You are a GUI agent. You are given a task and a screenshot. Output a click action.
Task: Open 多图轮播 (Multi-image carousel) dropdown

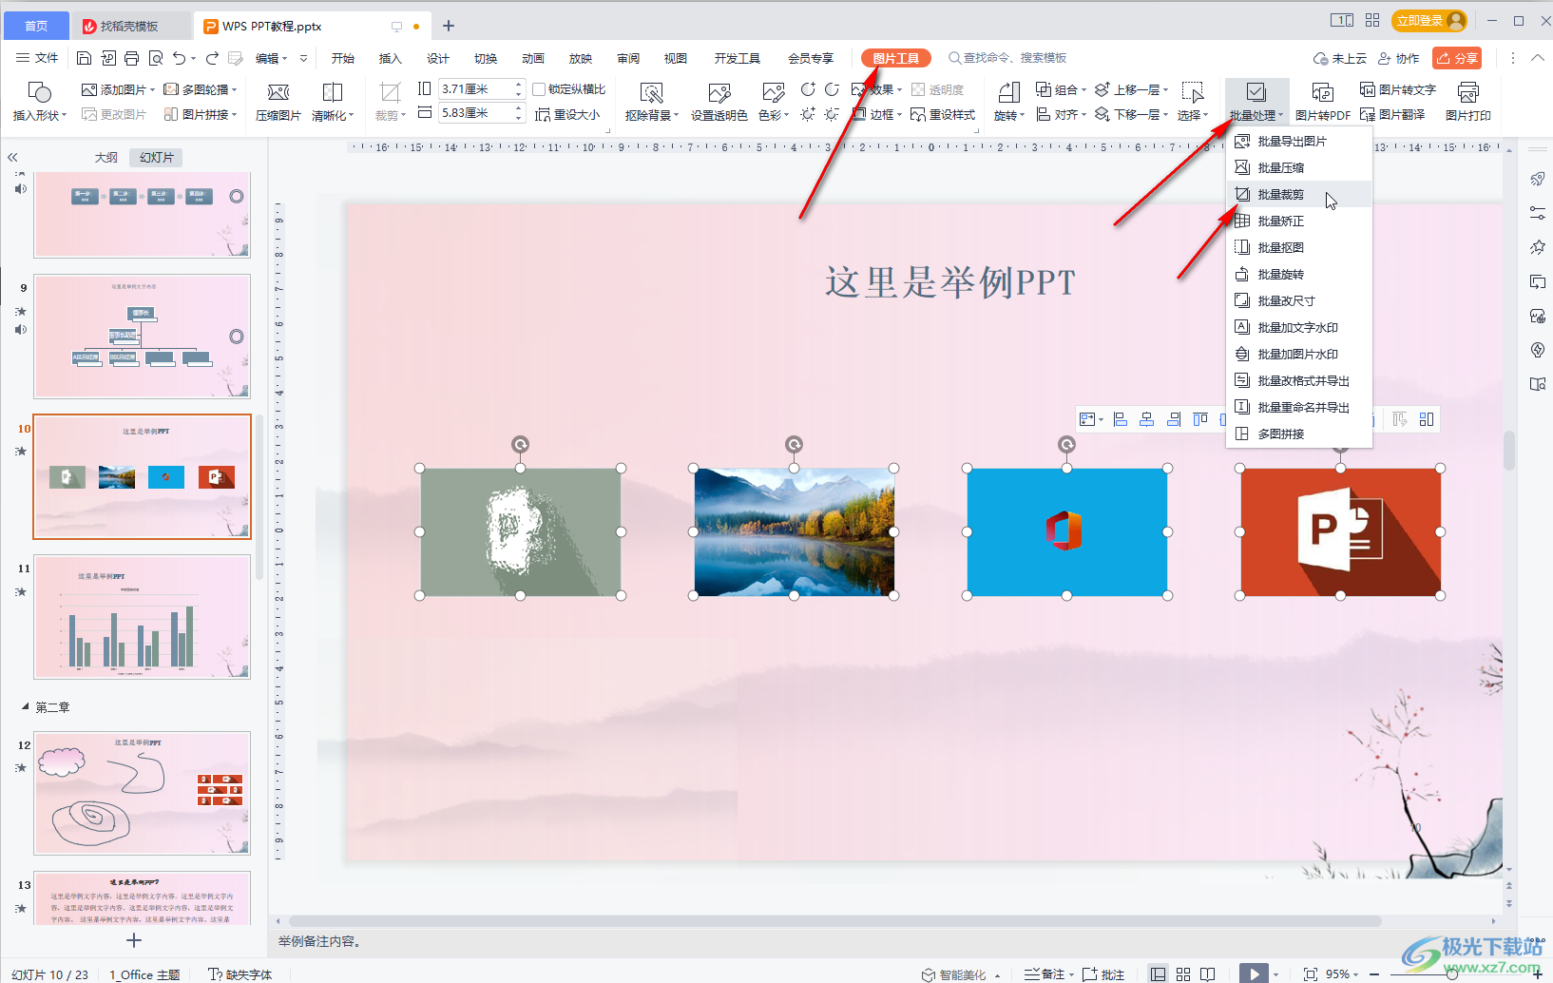[x=200, y=89]
